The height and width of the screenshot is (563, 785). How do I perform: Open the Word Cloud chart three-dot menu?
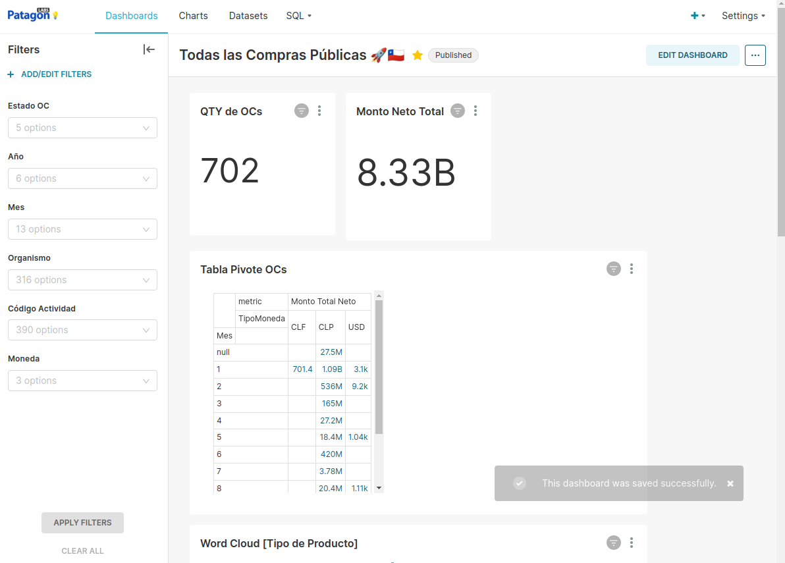tap(632, 543)
